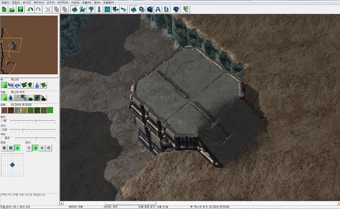Screen dimensions: 340x209
Task: Choose the blue arrow operation icon
Action: [11, 98]
